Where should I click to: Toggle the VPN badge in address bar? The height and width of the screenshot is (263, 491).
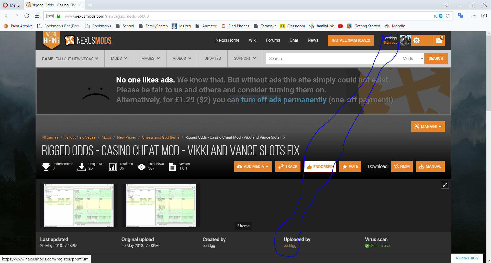click(x=50, y=16)
